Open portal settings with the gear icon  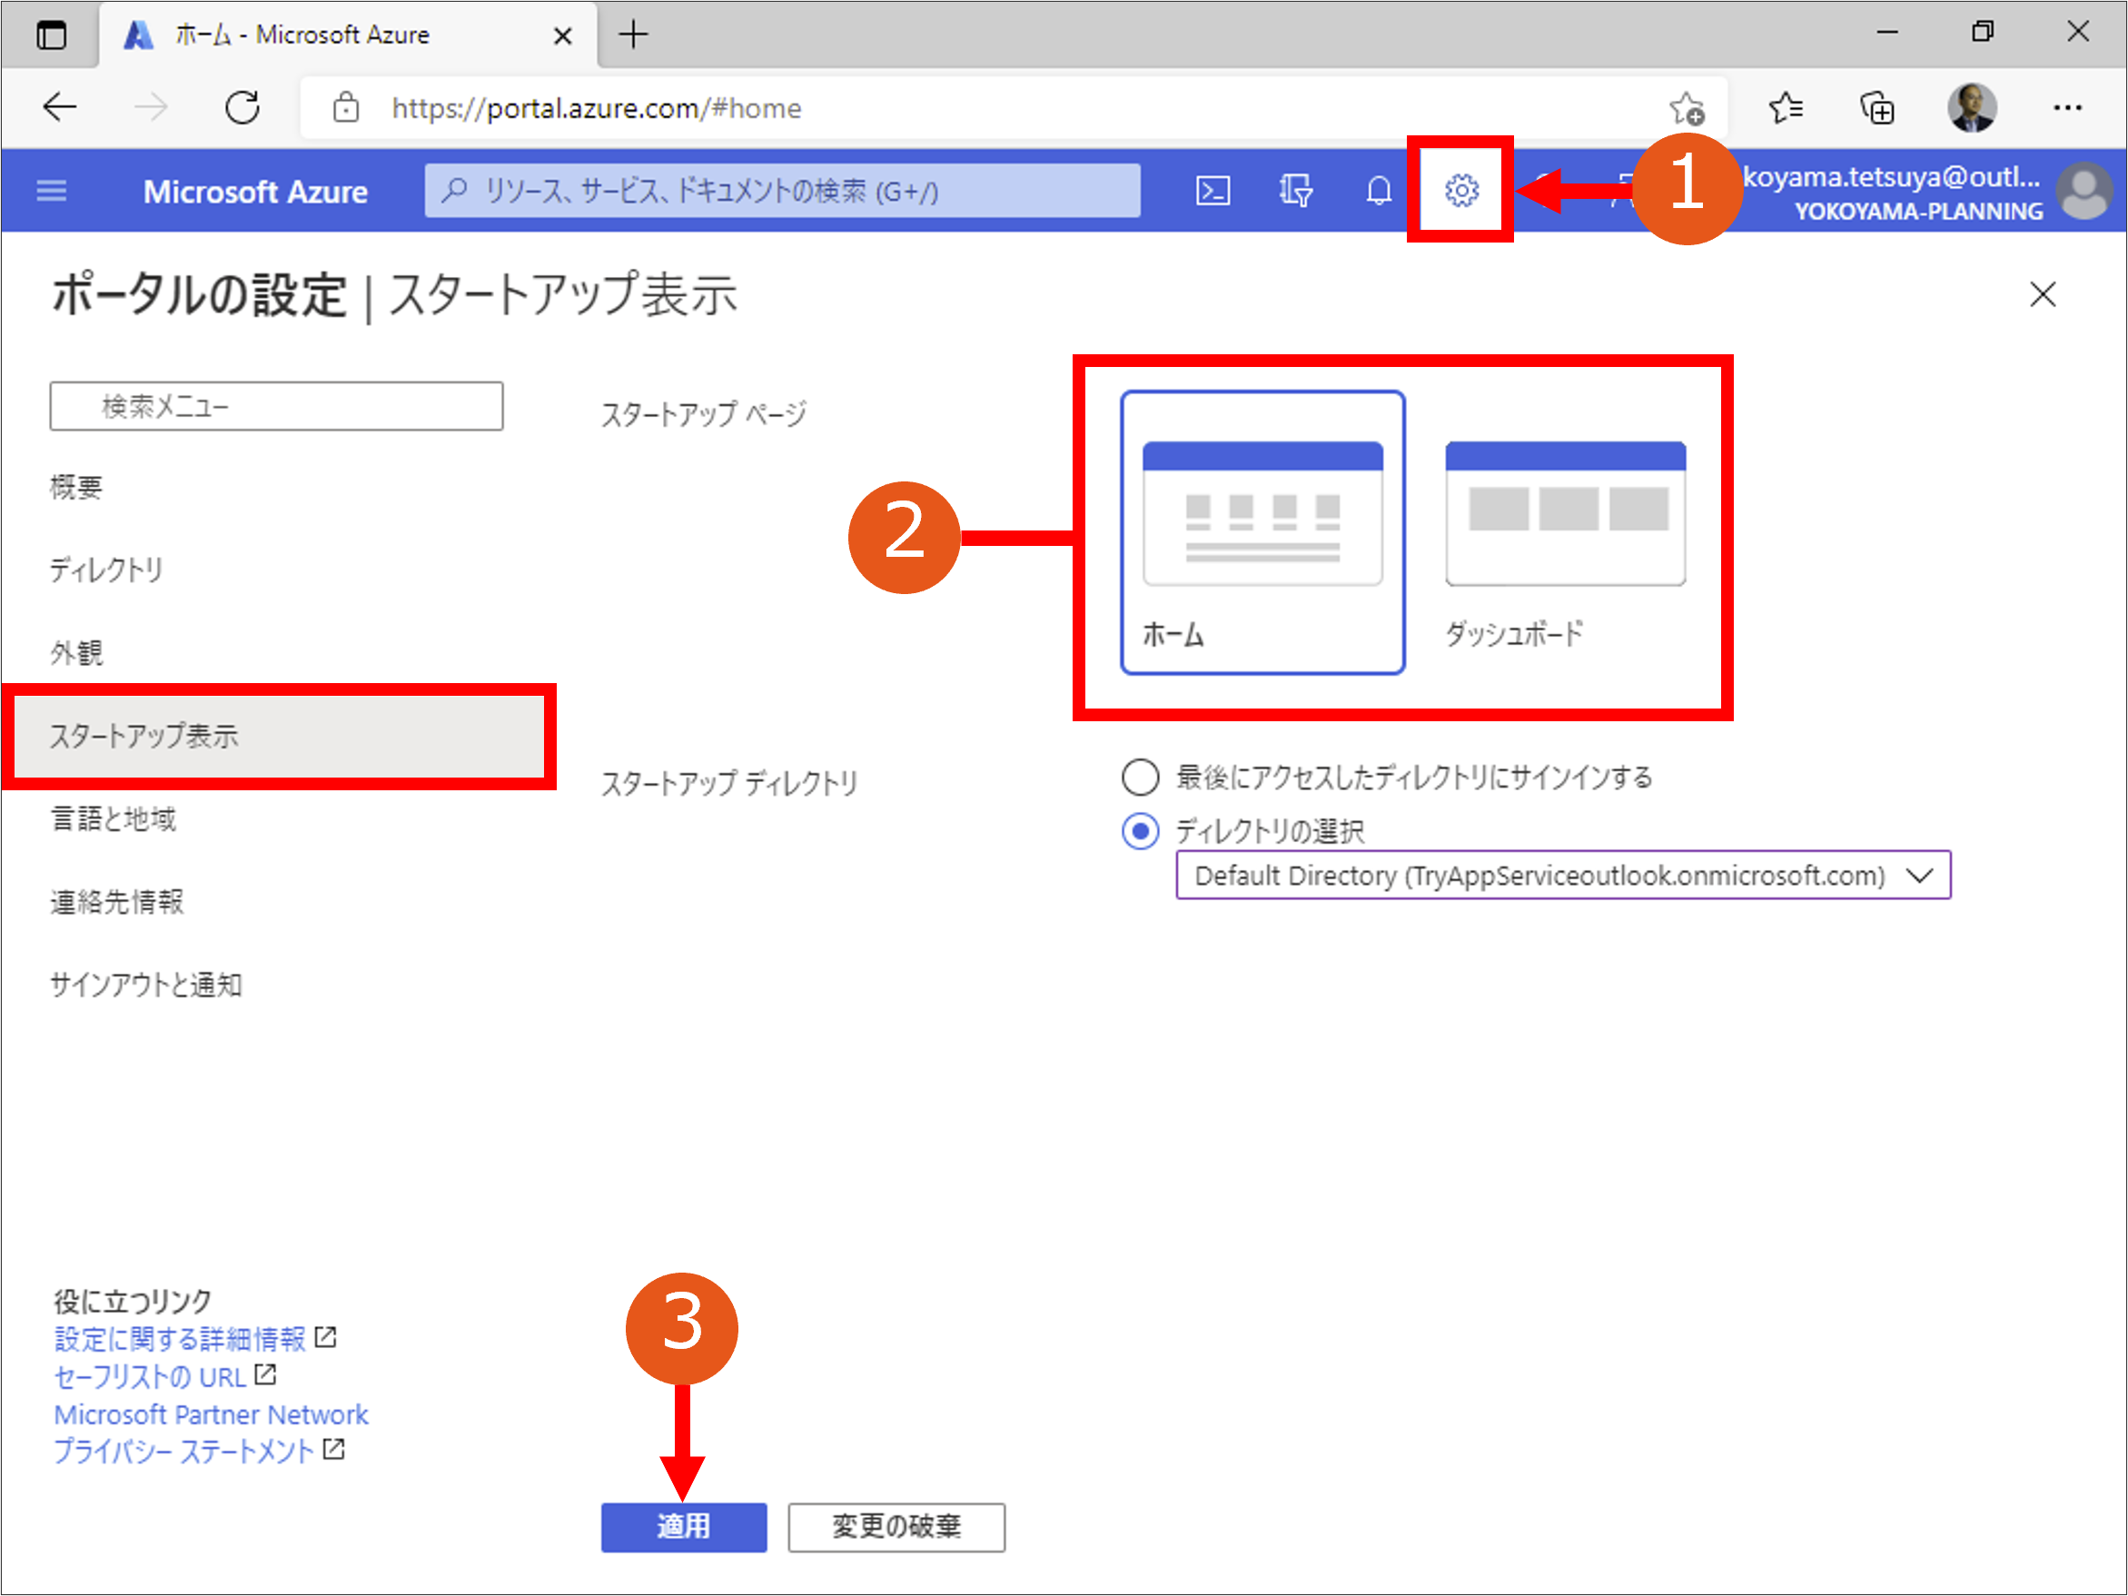pos(1460,191)
